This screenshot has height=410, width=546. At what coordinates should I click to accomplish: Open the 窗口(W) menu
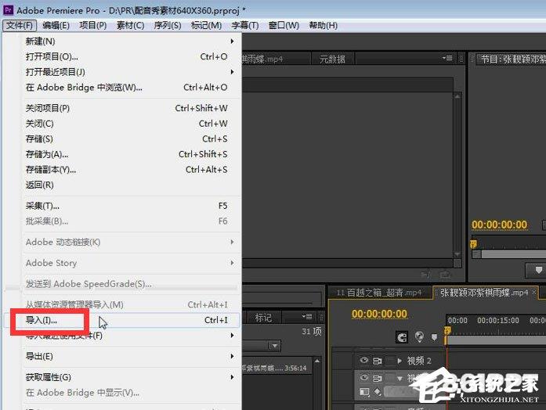(284, 25)
